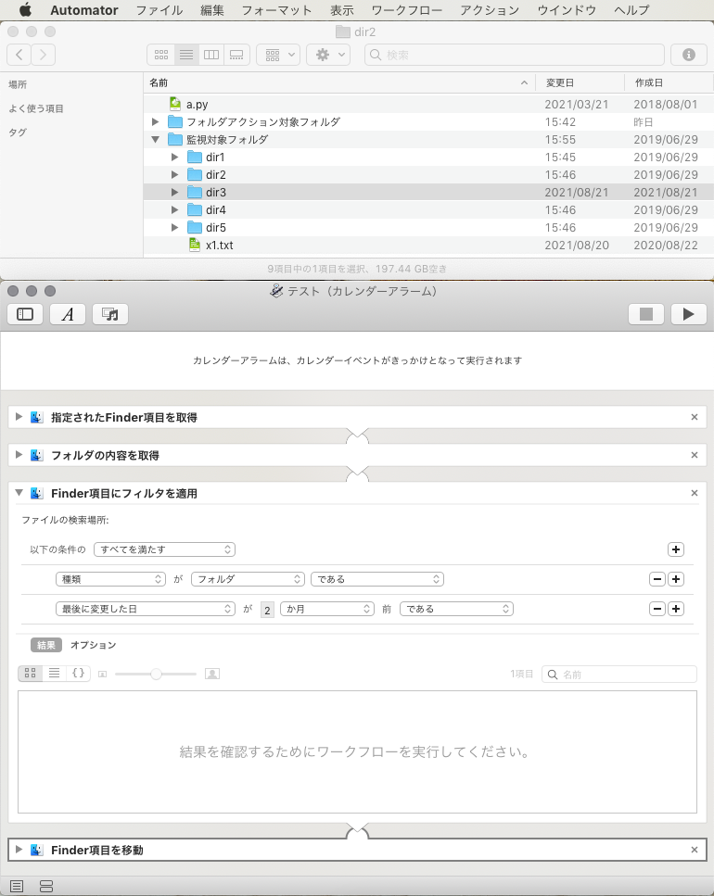
Task: Expand フォルダアクション対象フォルダ in Finder
Action: tap(155, 121)
